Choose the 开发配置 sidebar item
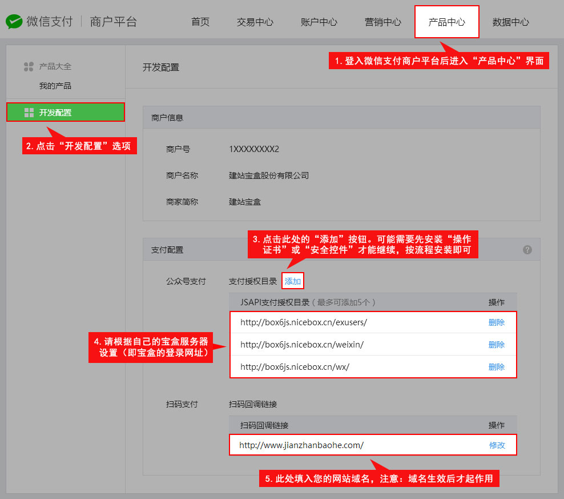Viewport: 564px width, 499px height. pyautogui.click(x=66, y=113)
